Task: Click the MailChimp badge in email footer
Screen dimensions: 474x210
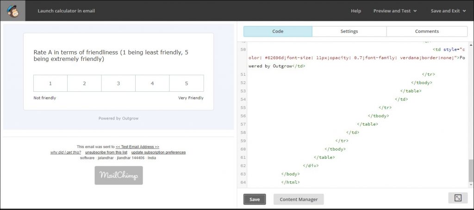Action: pyautogui.click(x=118, y=175)
